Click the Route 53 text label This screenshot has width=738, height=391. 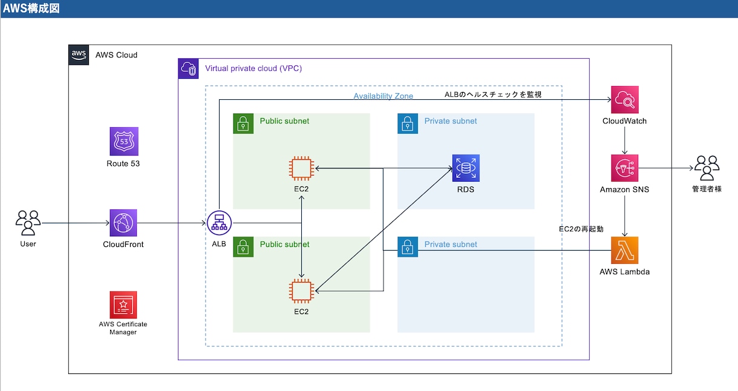pos(123,163)
